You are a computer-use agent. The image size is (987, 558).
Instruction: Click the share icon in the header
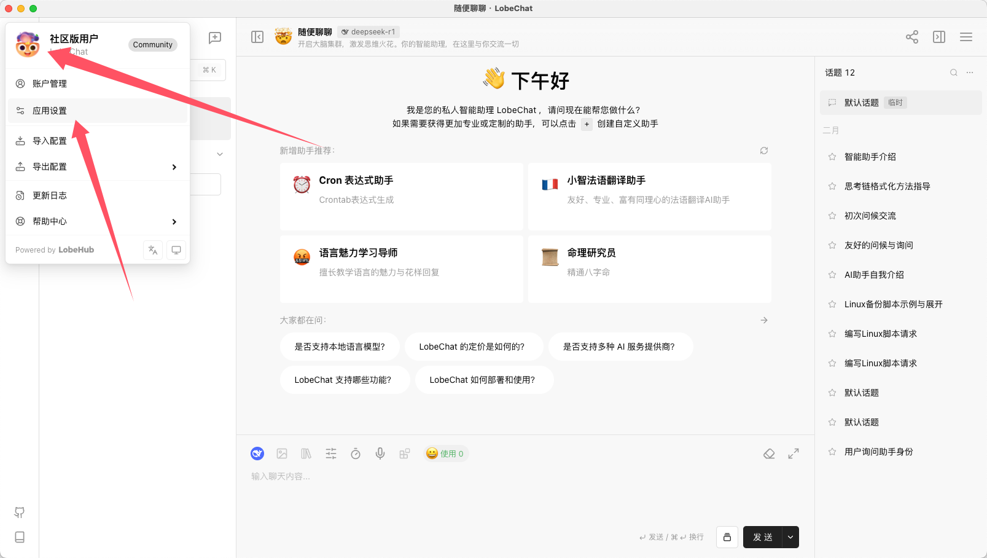click(912, 37)
